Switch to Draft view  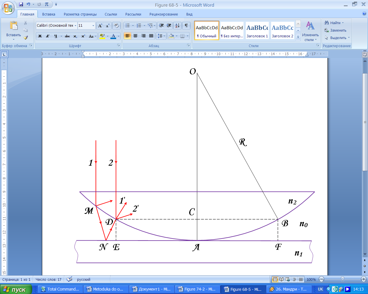pyautogui.click(x=301, y=279)
